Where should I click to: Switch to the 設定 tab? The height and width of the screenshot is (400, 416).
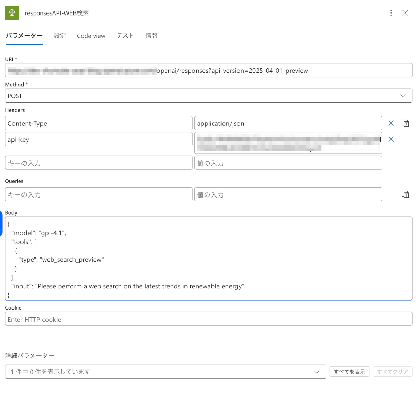click(60, 36)
